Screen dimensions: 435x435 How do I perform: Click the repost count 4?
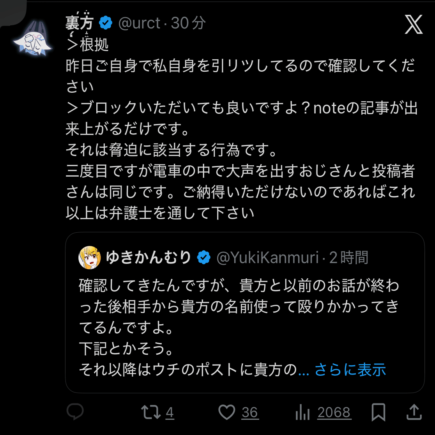[170, 412]
